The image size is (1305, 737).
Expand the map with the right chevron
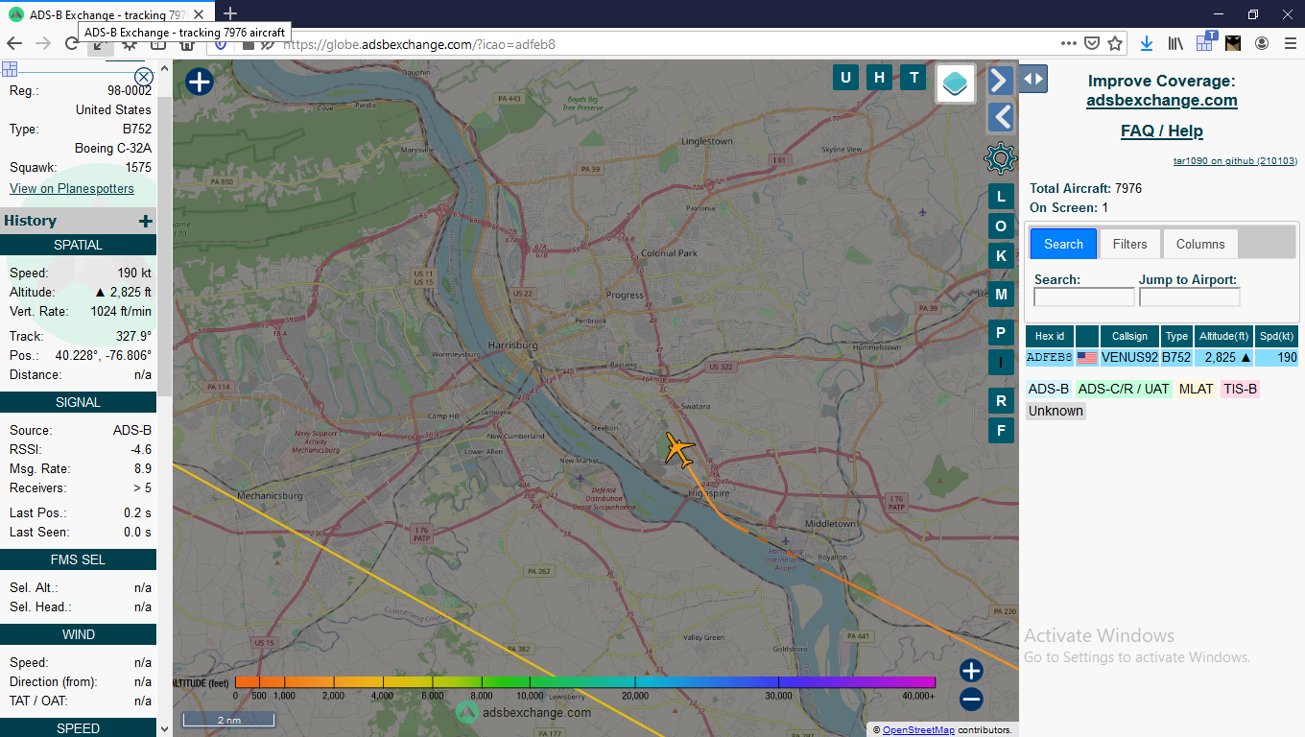1001,80
